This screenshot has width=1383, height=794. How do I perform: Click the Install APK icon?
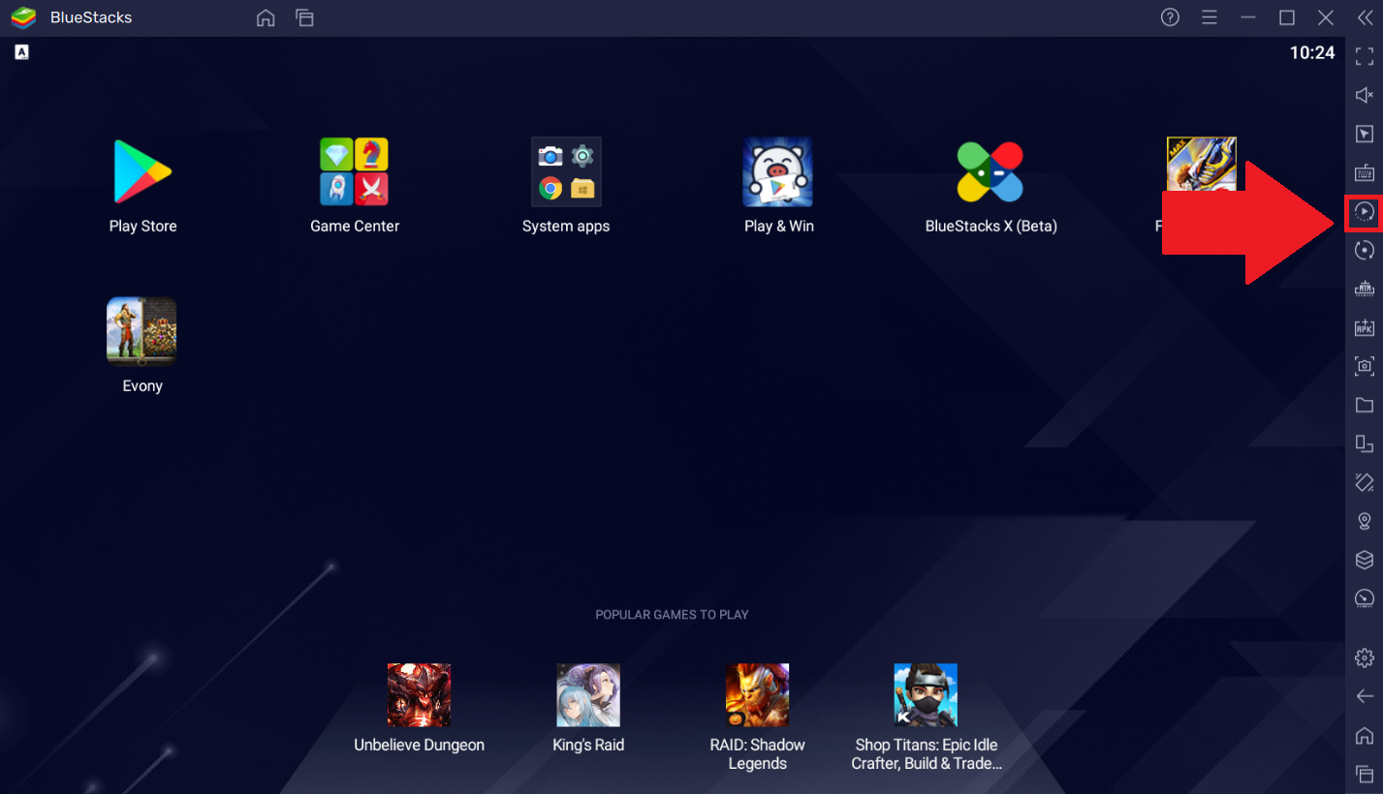coord(1364,327)
